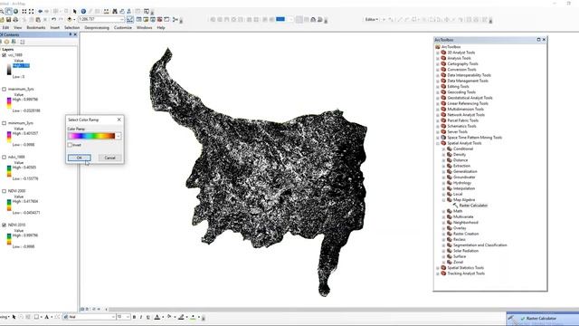Close the Select Color Ramp dialog
This screenshot has width=579, height=326.
point(119,120)
